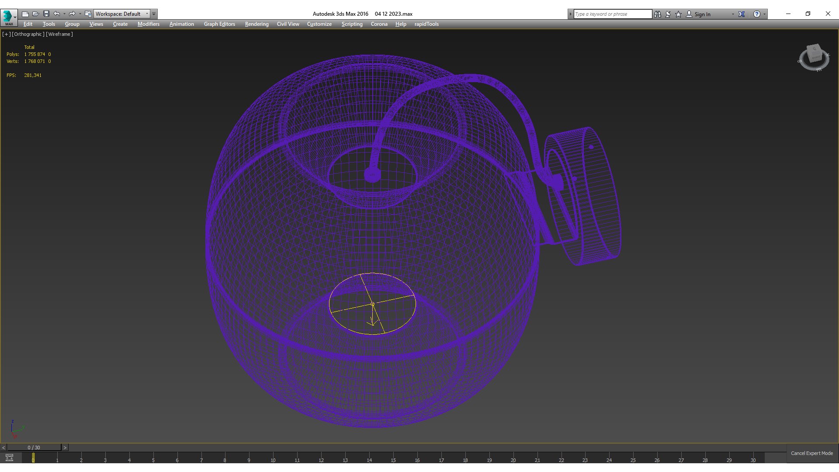The height and width of the screenshot is (472, 839).
Task: Click the Autodesk Exchange X icon
Action: (742, 14)
